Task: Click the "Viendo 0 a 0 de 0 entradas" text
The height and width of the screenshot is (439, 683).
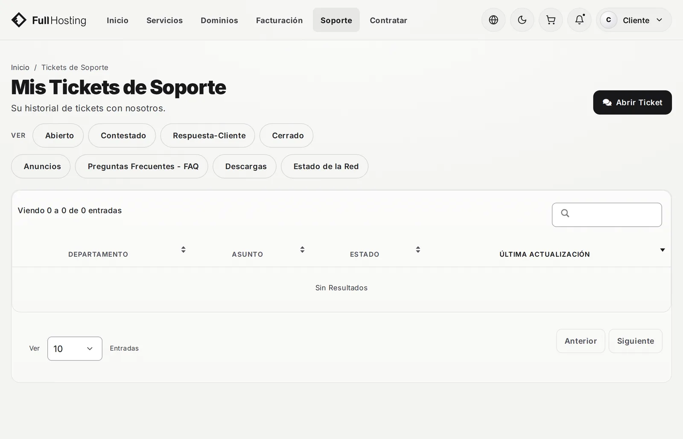Action: point(70,211)
